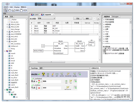Click the MC_Power Block2 in the diagram
Screen dimensions: 134x102
pos(79,47)
